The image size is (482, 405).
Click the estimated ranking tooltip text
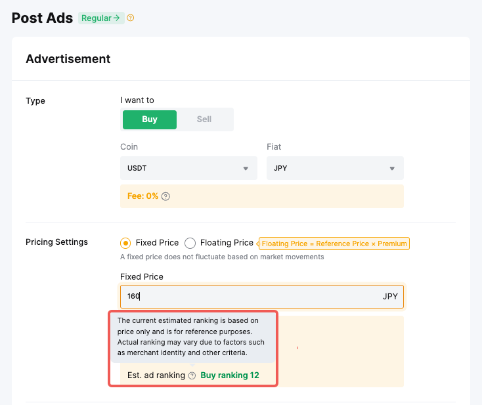[191, 336]
